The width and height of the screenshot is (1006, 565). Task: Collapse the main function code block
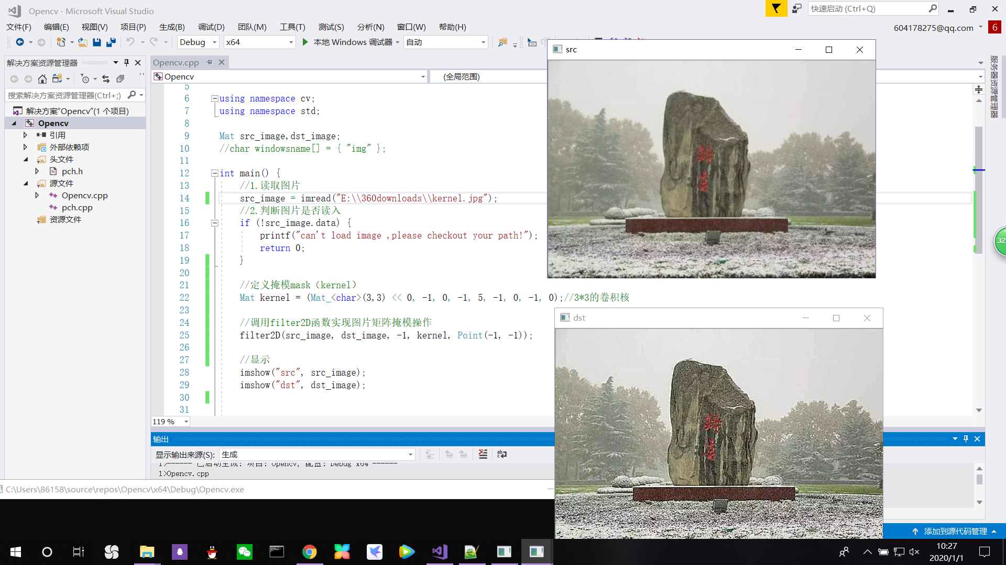[x=214, y=173]
